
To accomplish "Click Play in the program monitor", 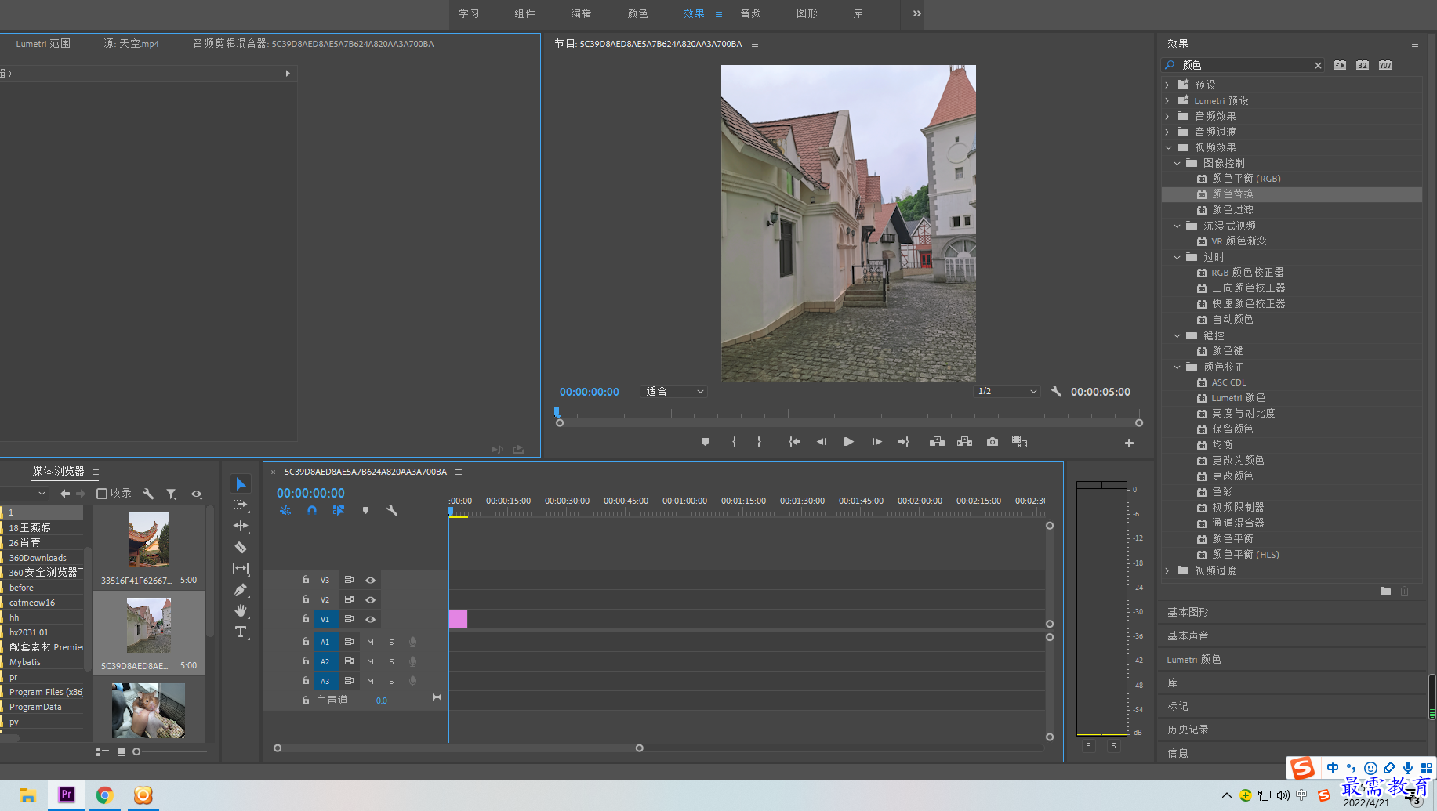I will pos(848,442).
